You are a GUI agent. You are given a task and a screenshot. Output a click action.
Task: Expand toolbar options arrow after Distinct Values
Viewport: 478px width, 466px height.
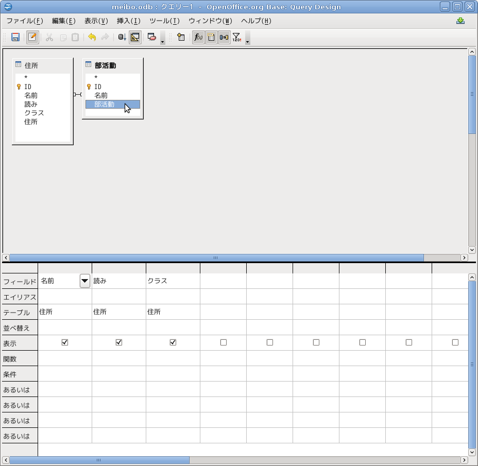(248, 39)
